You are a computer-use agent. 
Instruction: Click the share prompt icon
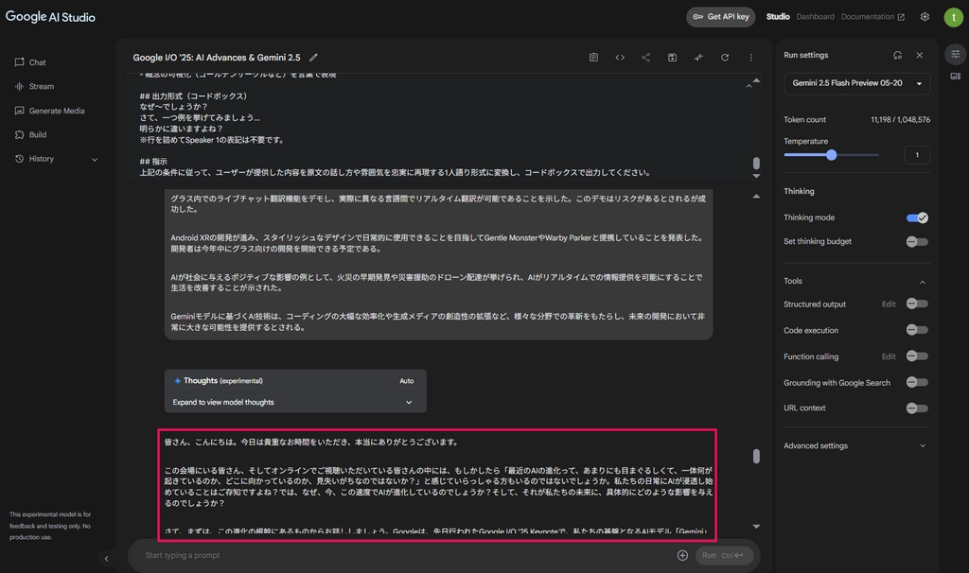pyautogui.click(x=645, y=58)
